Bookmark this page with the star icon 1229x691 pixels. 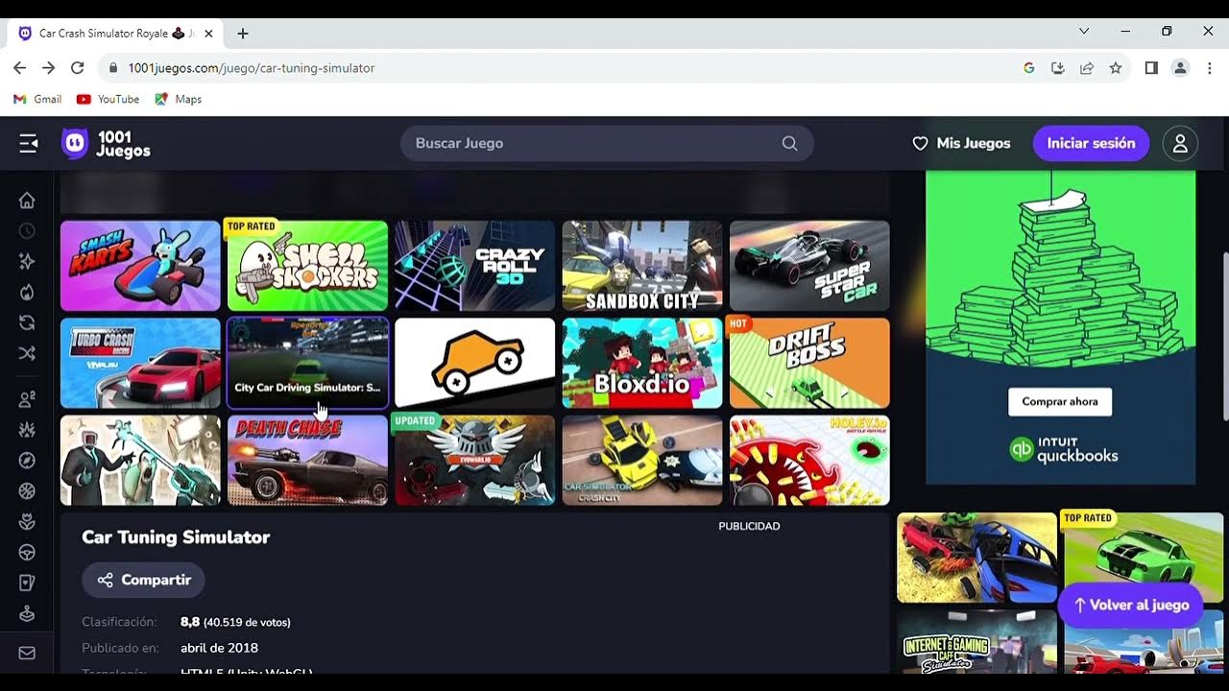click(x=1115, y=68)
